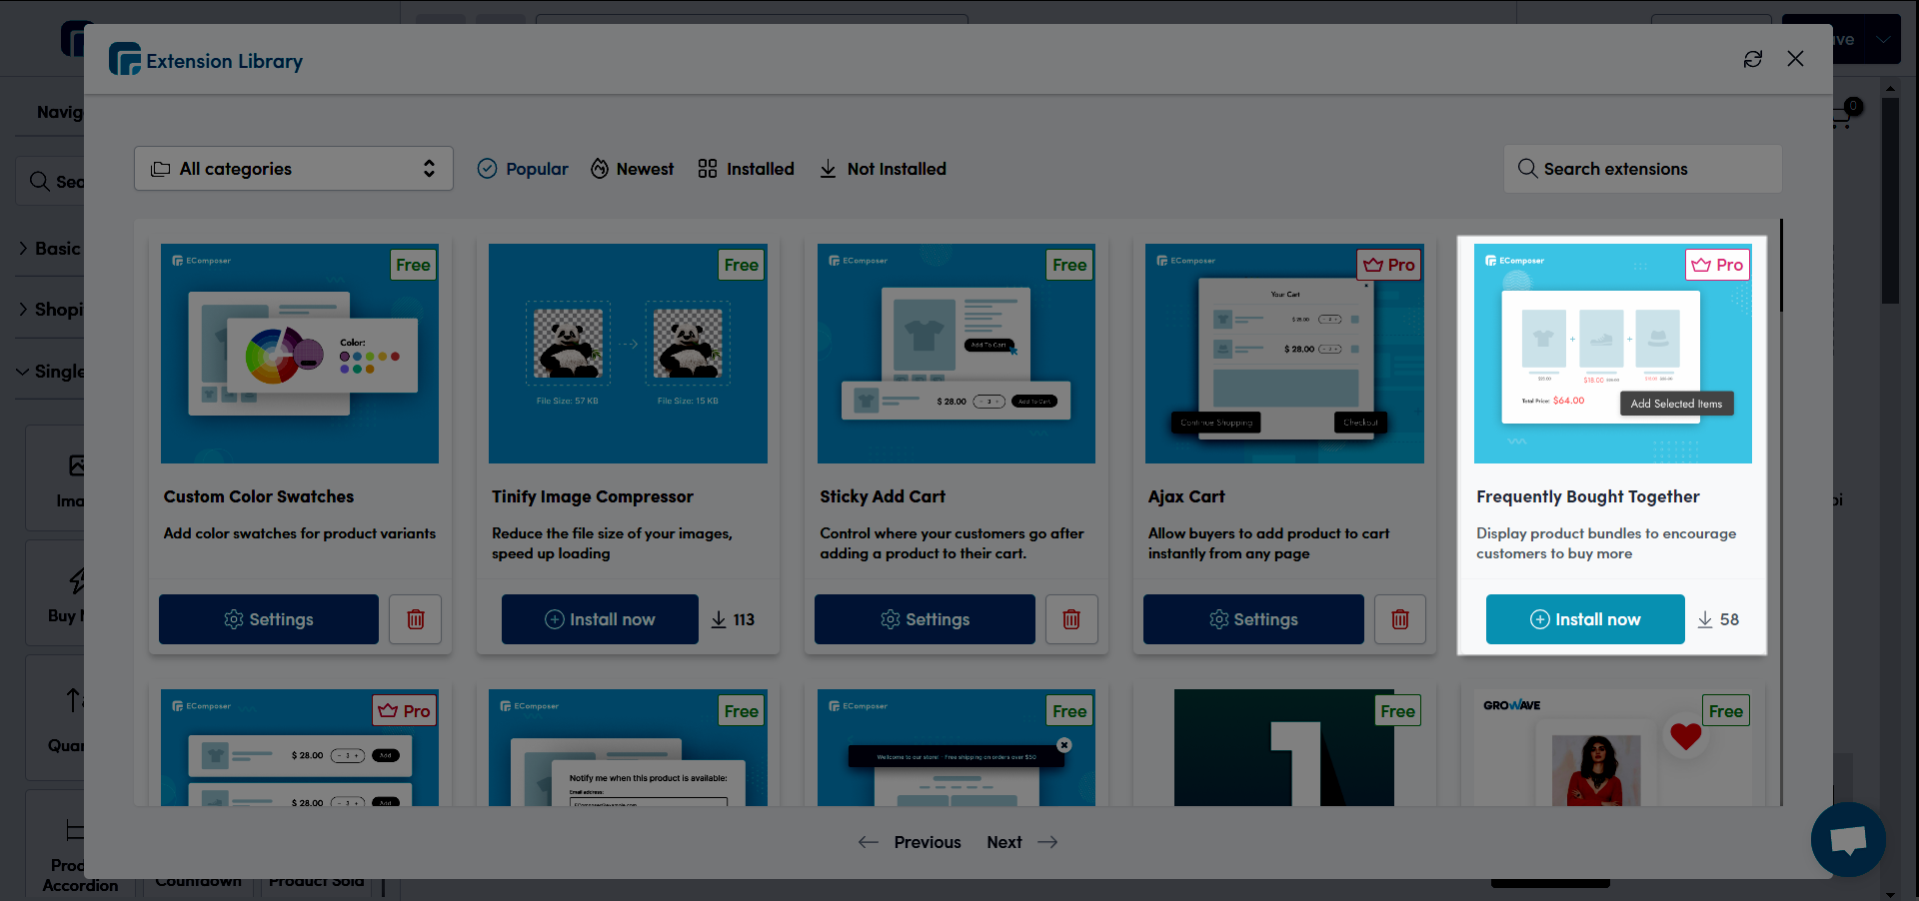Go to the Previous page of extensions

pos(910,842)
